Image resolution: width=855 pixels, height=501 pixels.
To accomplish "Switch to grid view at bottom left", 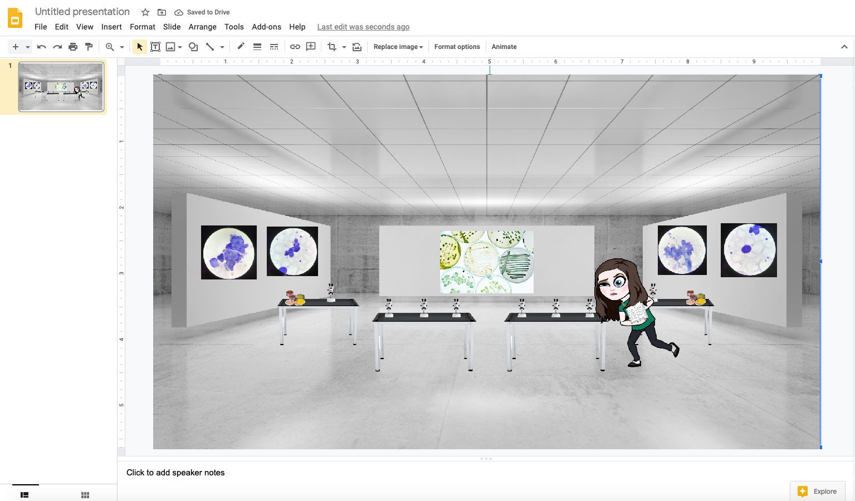I will click(x=85, y=494).
